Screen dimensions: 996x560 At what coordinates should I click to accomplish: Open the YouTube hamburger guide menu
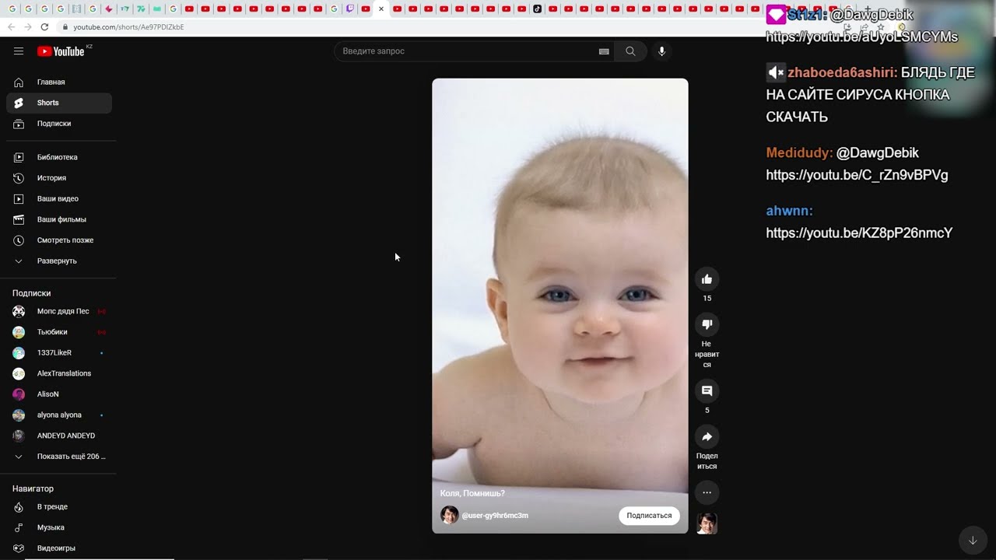coord(19,51)
